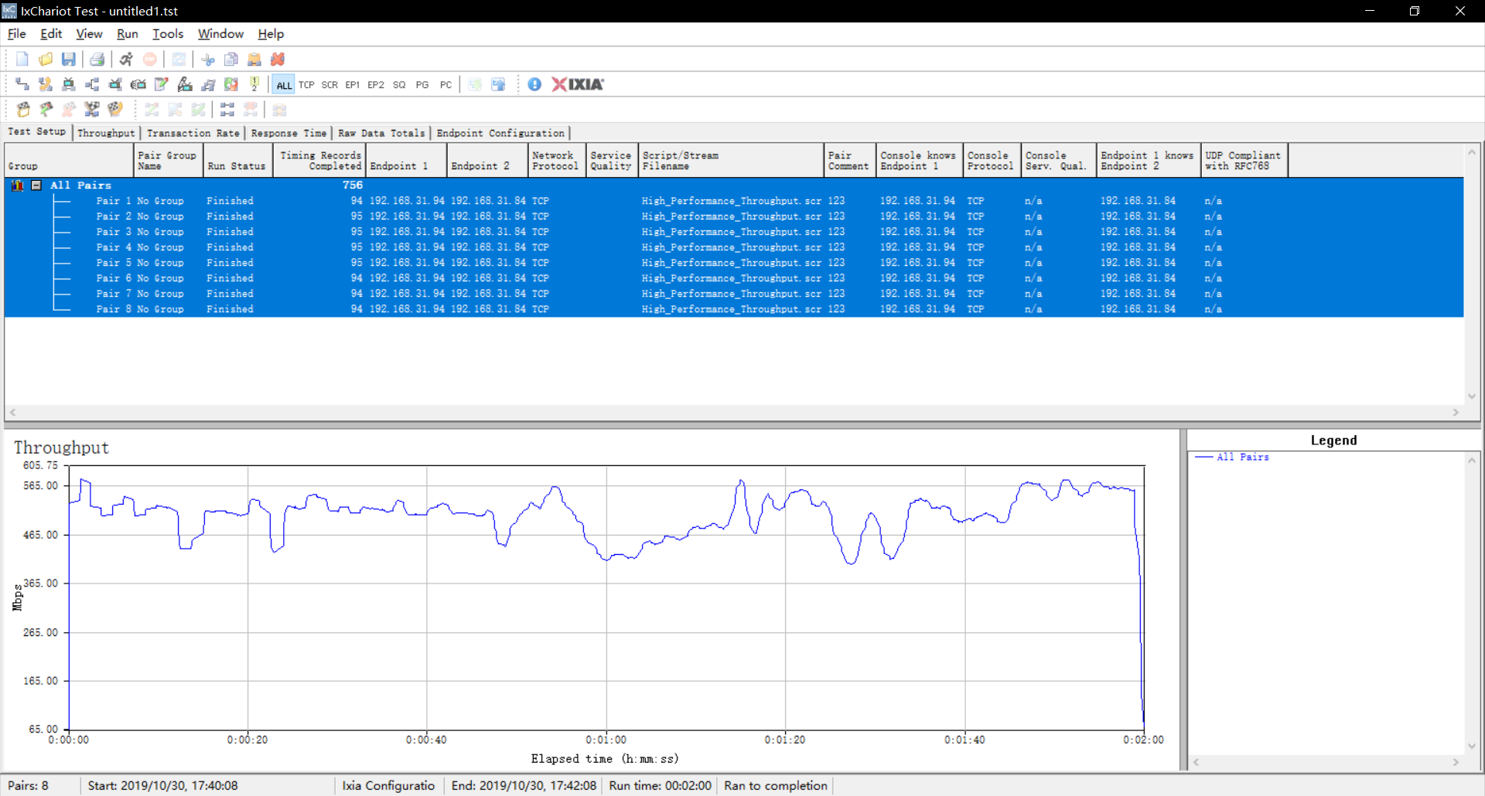Add a VoIP pair with phone icon
Image resolution: width=1485 pixels, height=796 pixels.
(x=45, y=84)
